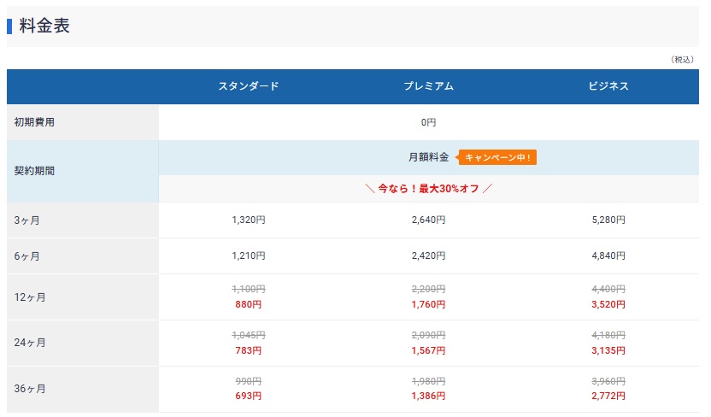Click the 1,320円 Standard 3-month price
This screenshot has height=417, width=711.
pos(248,220)
